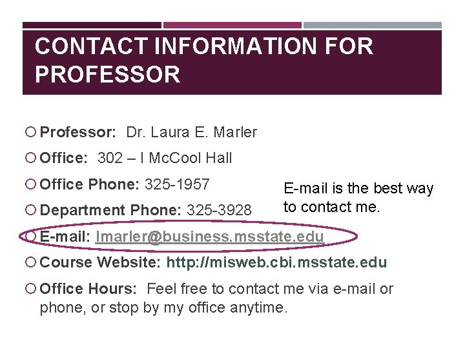Select the 'E-mail is the best way' note
Screen dimensions: 465x348
pyautogui.click(x=358, y=198)
